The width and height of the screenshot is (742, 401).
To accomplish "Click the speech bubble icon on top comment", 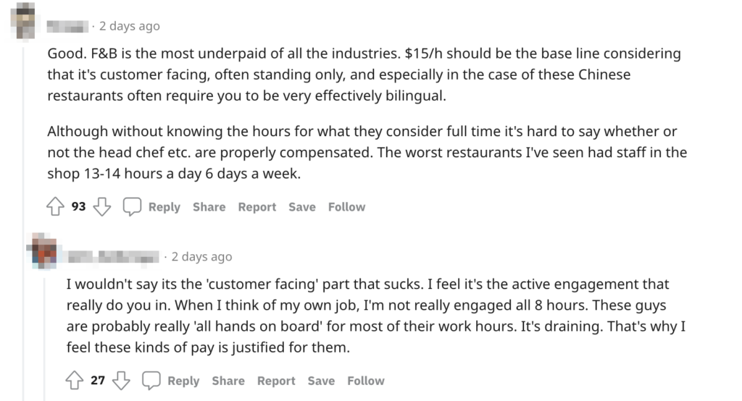I will 132,207.
